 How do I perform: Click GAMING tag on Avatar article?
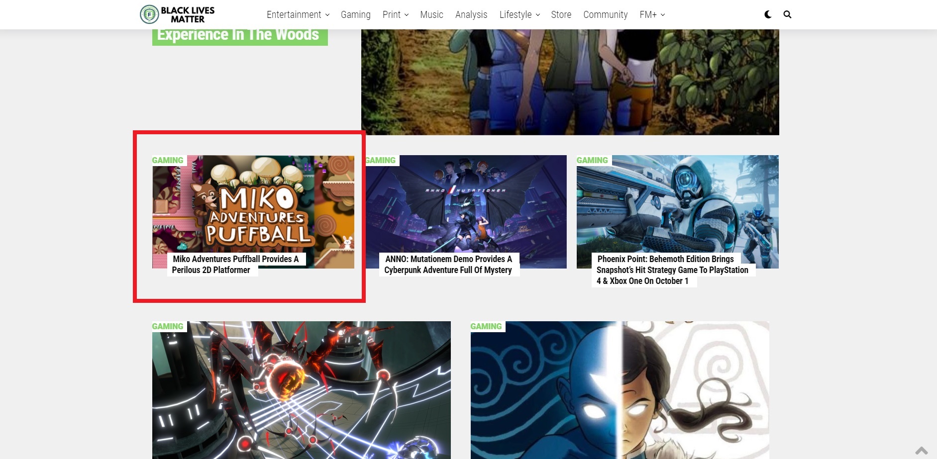[x=486, y=326]
